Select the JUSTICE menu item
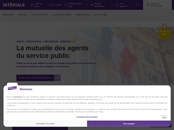 pos(23,15)
